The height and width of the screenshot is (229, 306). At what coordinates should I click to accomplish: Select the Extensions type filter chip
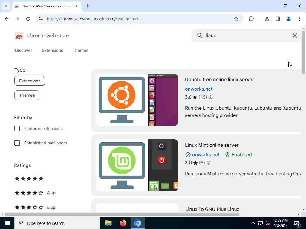pyautogui.click(x=30, y=81)
